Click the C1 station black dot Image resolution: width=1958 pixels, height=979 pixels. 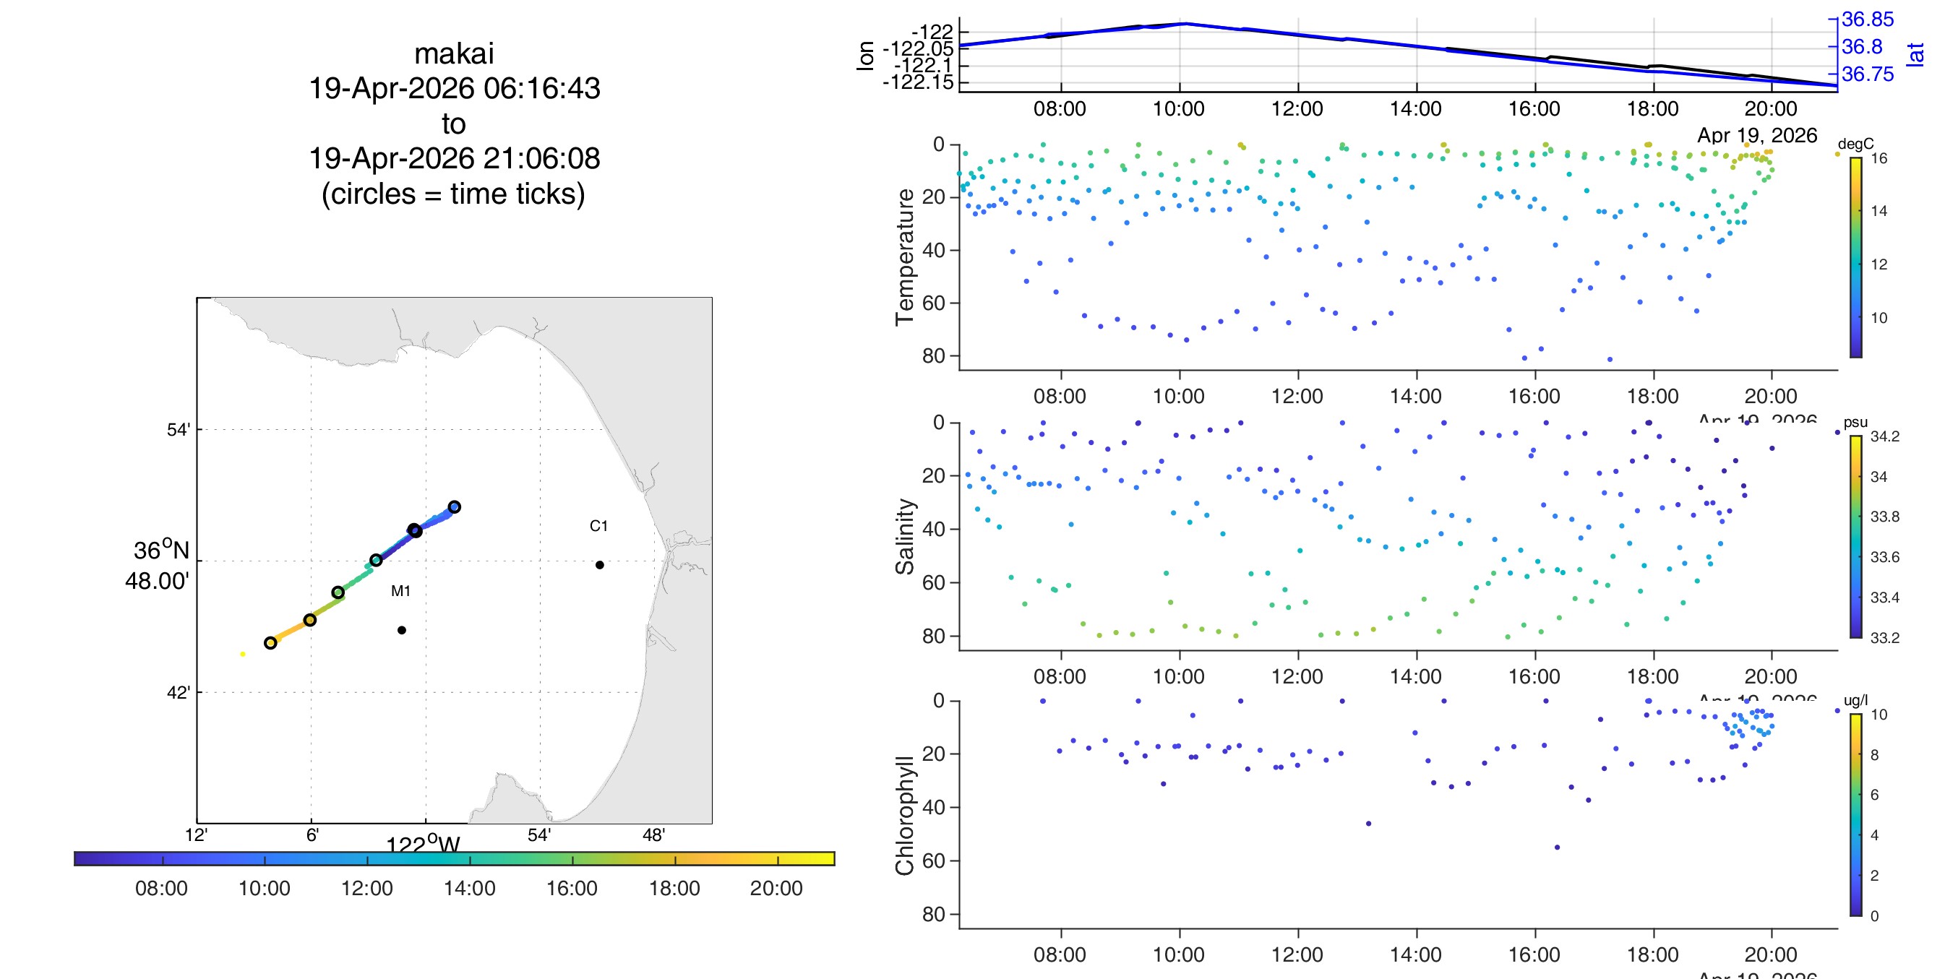[x=600, y=565]
